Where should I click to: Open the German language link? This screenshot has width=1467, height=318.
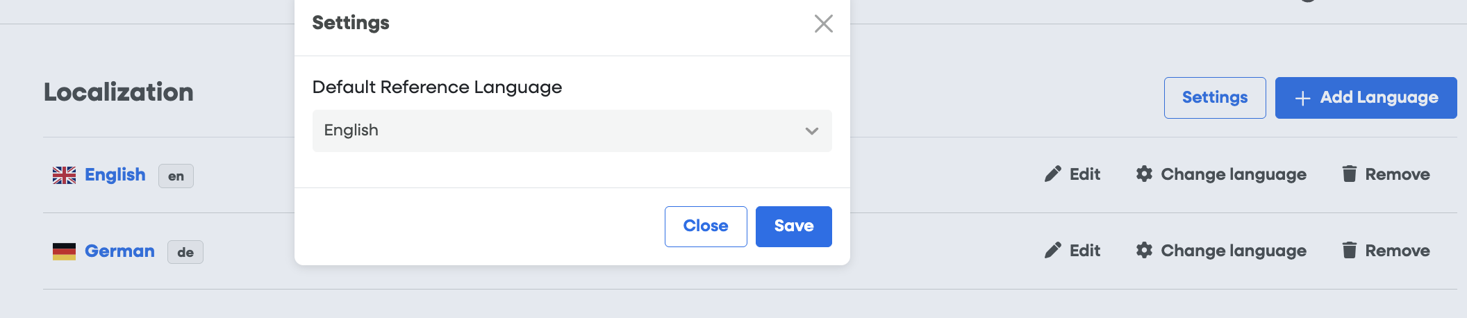click(x=119, y=251)
